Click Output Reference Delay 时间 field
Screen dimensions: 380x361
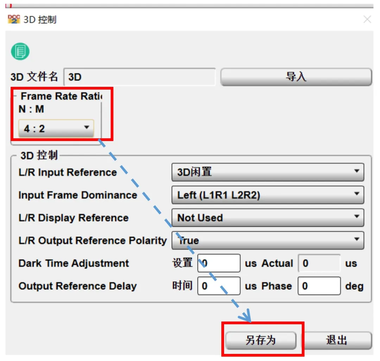[x=219, y=286]
